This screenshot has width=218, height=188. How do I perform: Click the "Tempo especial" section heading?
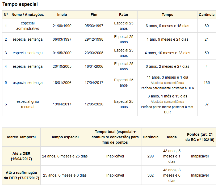[x=20, y=4]
